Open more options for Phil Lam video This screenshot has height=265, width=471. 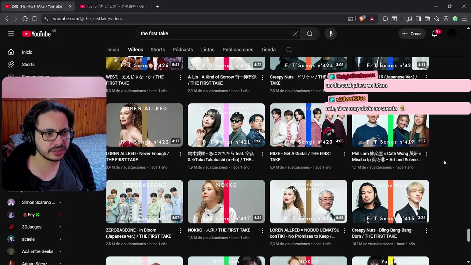point(426,154)
